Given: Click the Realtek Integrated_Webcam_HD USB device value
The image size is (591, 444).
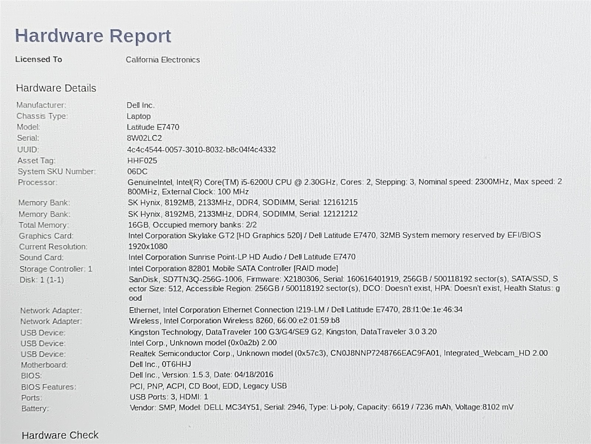Looking at the screenshot, I should [338, 354].
